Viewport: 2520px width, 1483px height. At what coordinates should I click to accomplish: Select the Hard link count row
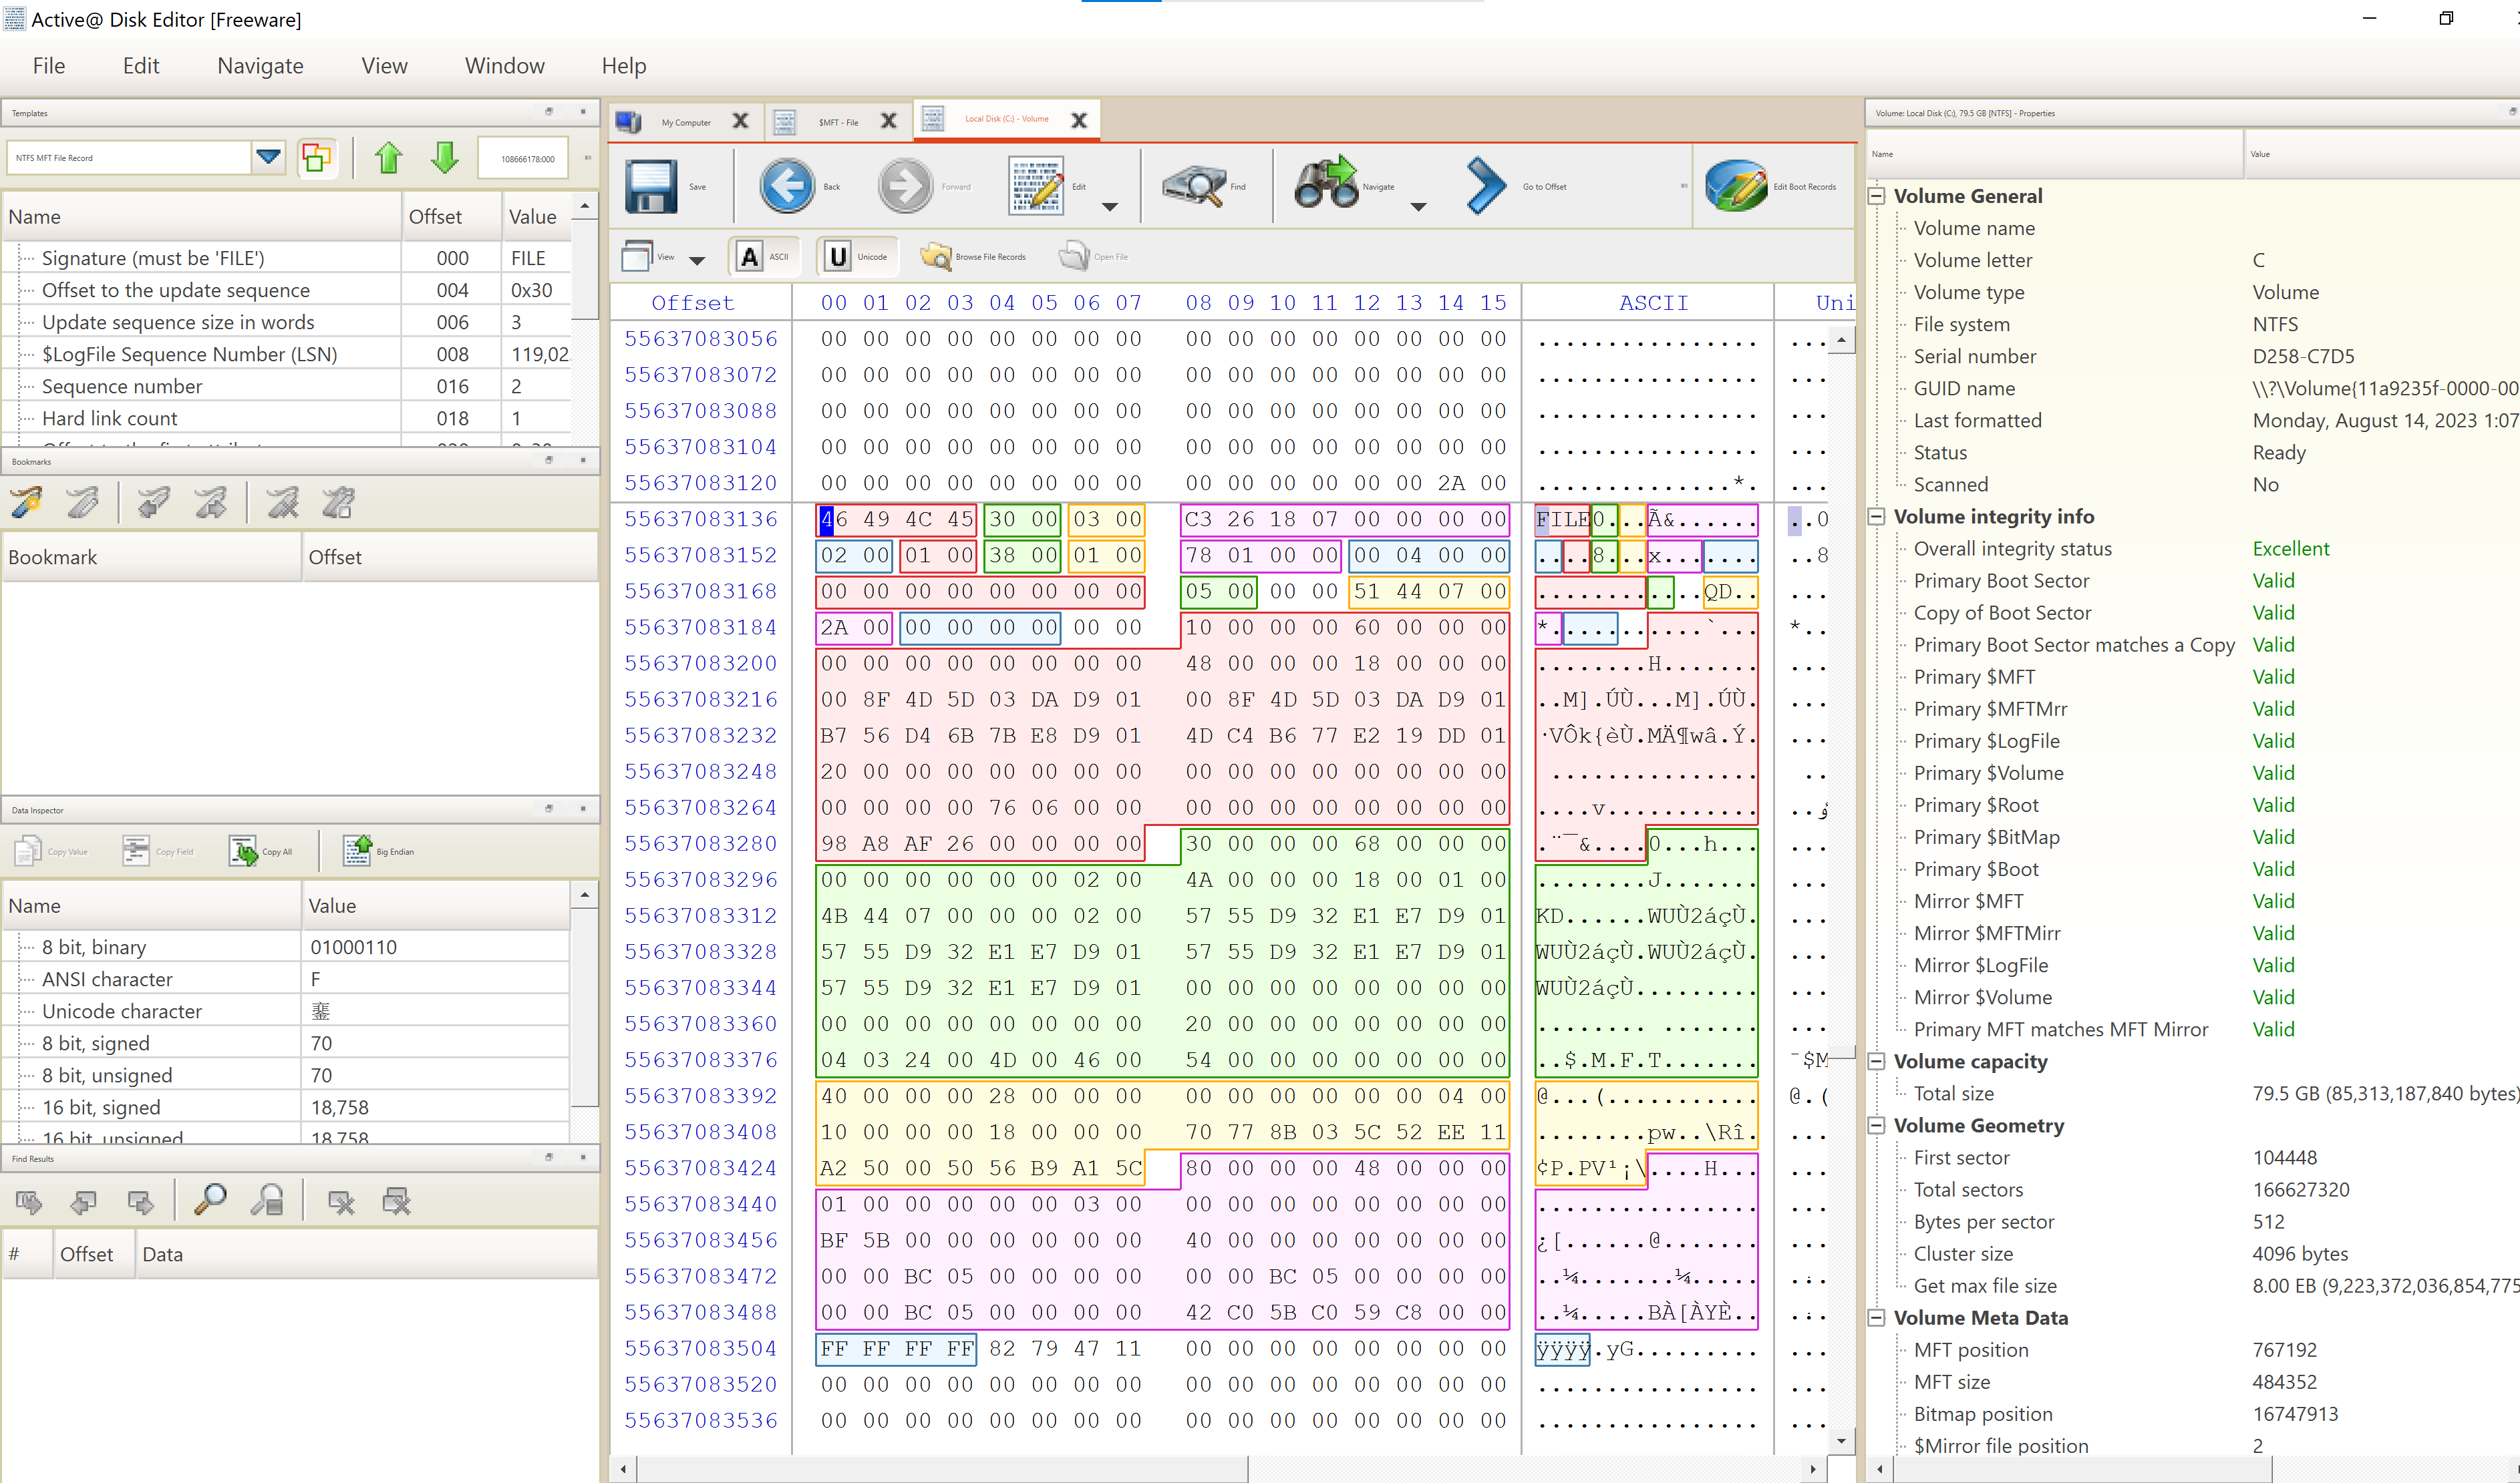tap(287, 419)
